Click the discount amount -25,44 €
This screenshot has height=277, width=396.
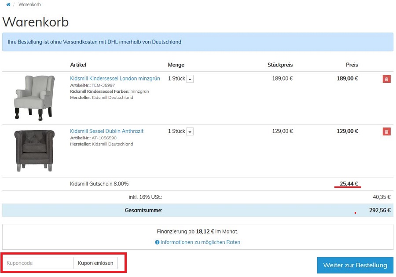[x=348, y=184]
